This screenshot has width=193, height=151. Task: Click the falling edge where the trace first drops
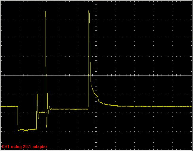click(x=18, y=118)
